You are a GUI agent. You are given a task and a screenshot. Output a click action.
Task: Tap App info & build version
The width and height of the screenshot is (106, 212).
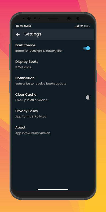[x=33, y=133]
